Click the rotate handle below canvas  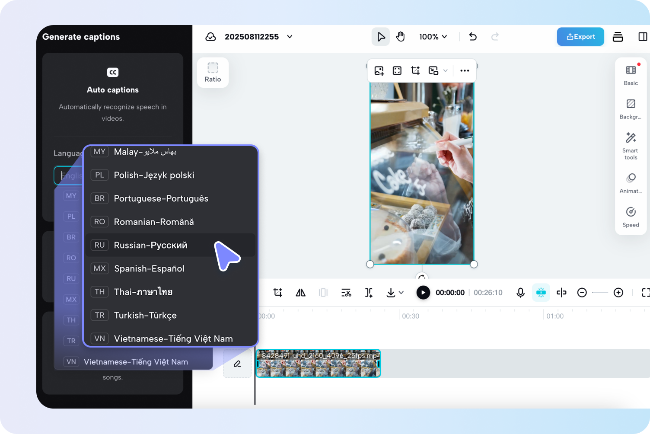(422, 277)
